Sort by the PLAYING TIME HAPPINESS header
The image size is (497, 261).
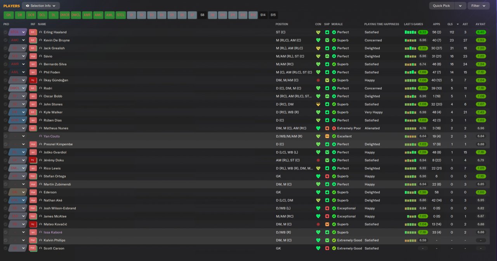[382, 24]
